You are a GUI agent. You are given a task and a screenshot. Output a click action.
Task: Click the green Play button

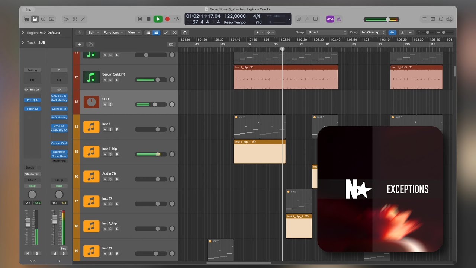click(x=158, y=19)
